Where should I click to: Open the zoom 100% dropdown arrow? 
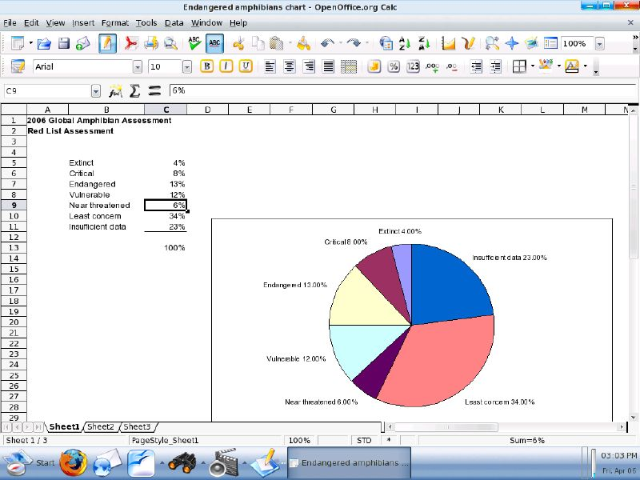599,44
